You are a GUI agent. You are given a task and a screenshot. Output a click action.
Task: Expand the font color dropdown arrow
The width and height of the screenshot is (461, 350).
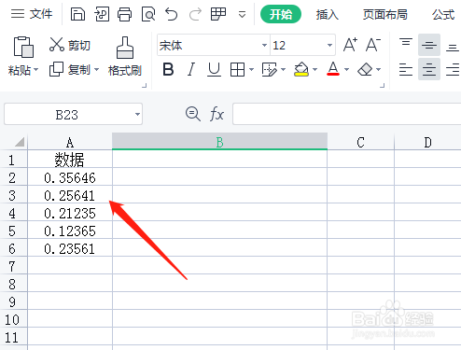(346, 69)
